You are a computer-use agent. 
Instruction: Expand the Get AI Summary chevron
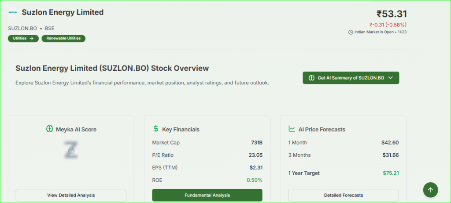pyautogui.click(x=390, y=78)
